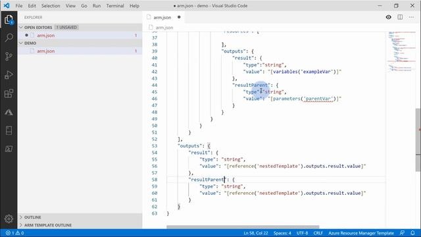
Task: Open the Selection menu
Action: pyautogui.click(x=51, y=6)
